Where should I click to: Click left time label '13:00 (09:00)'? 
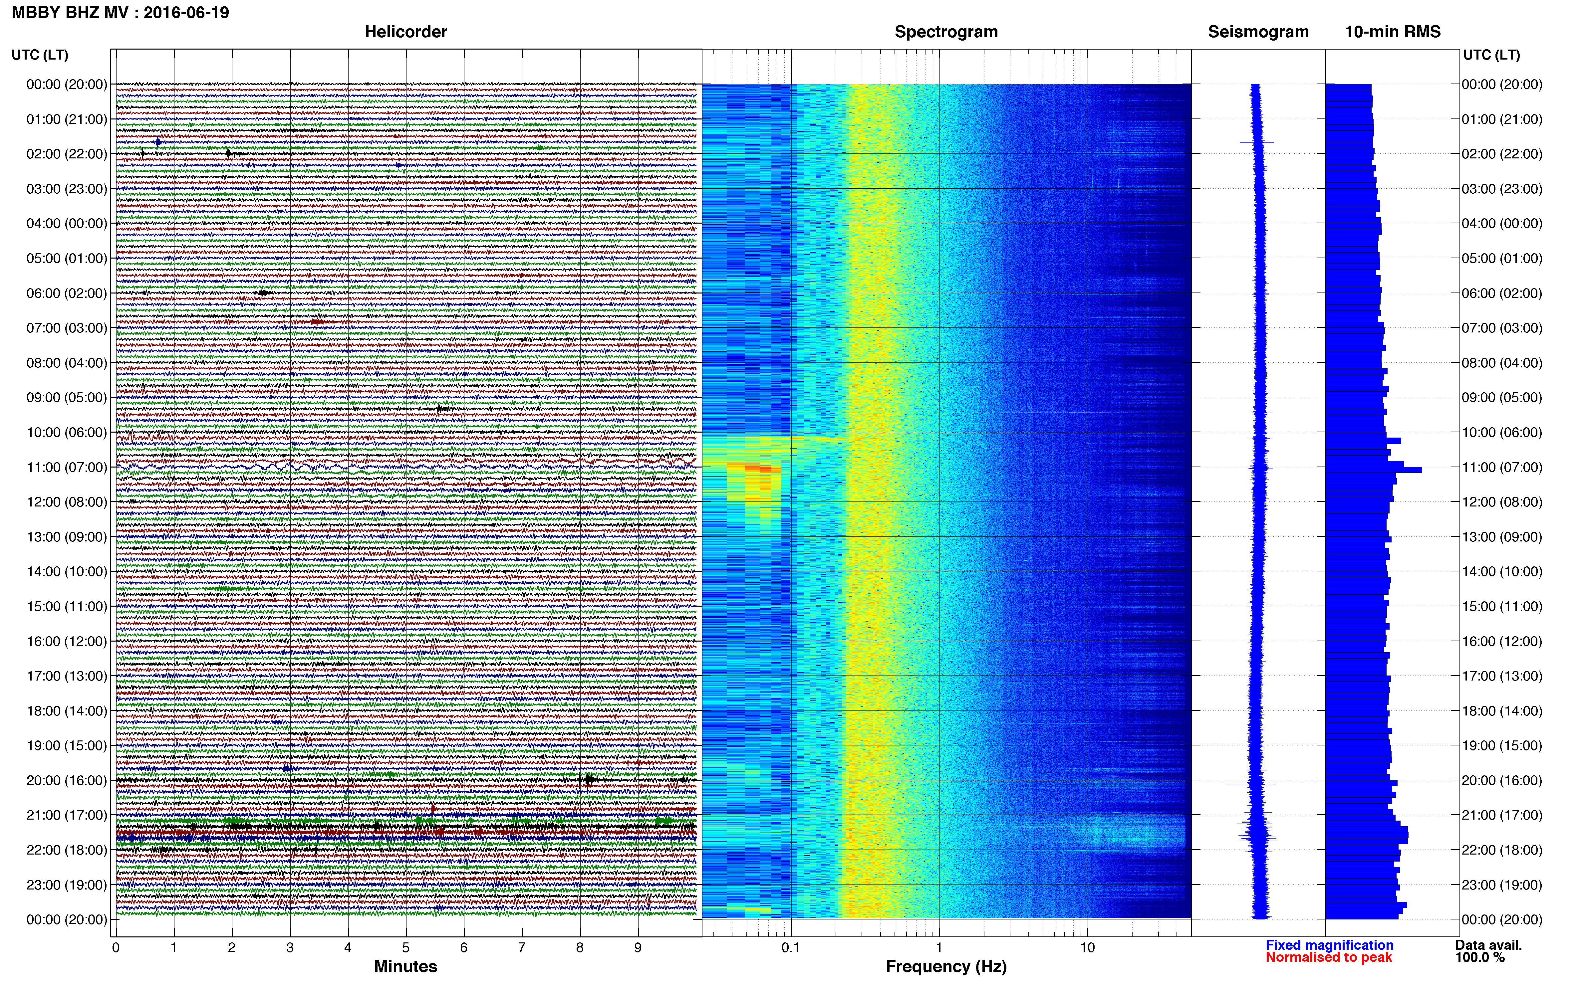(x=67, y=537)
